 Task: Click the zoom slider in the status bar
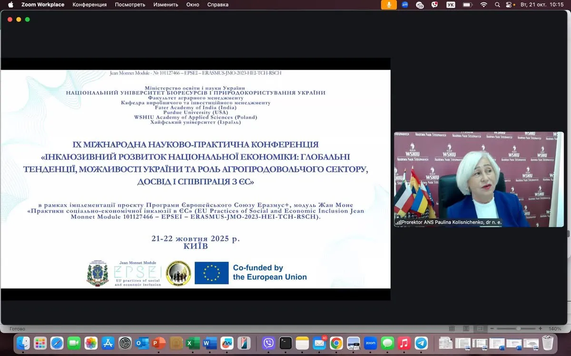(518, 328)
